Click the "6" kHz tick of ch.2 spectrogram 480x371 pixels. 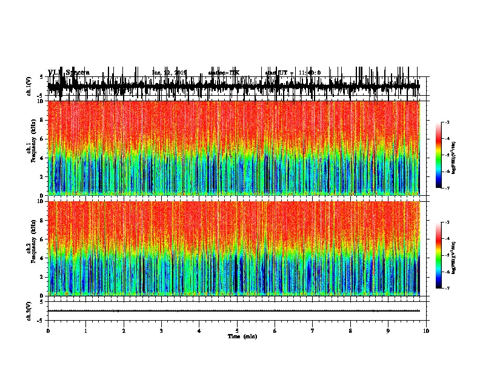42,239
